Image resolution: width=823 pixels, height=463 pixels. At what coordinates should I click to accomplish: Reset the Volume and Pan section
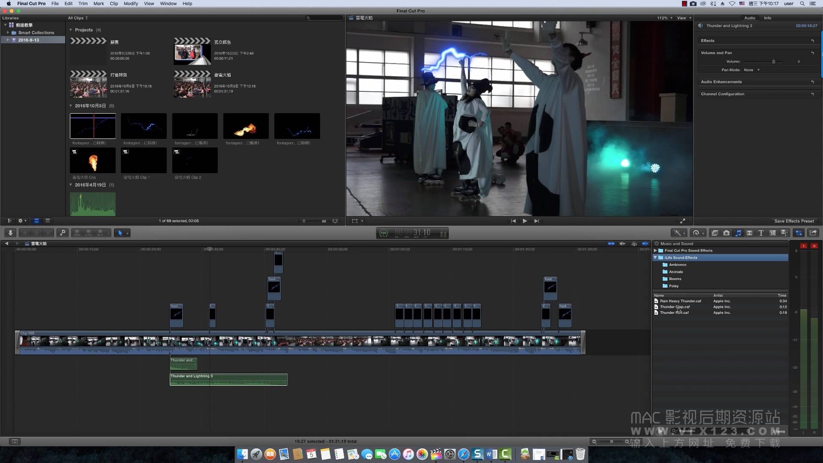coord(812,53)
